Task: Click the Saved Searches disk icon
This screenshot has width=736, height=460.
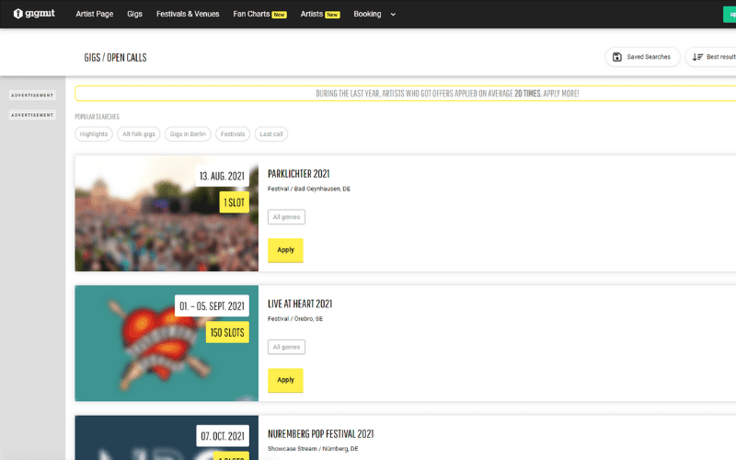Action: click(x=617, y=57)
